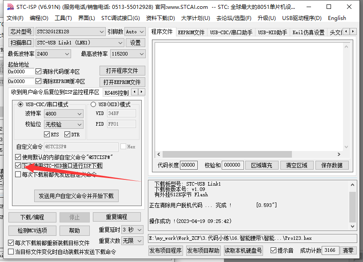Open 资料下载(D) menu
The height and width of the screenshot is (262, 363).
[160, 18]
